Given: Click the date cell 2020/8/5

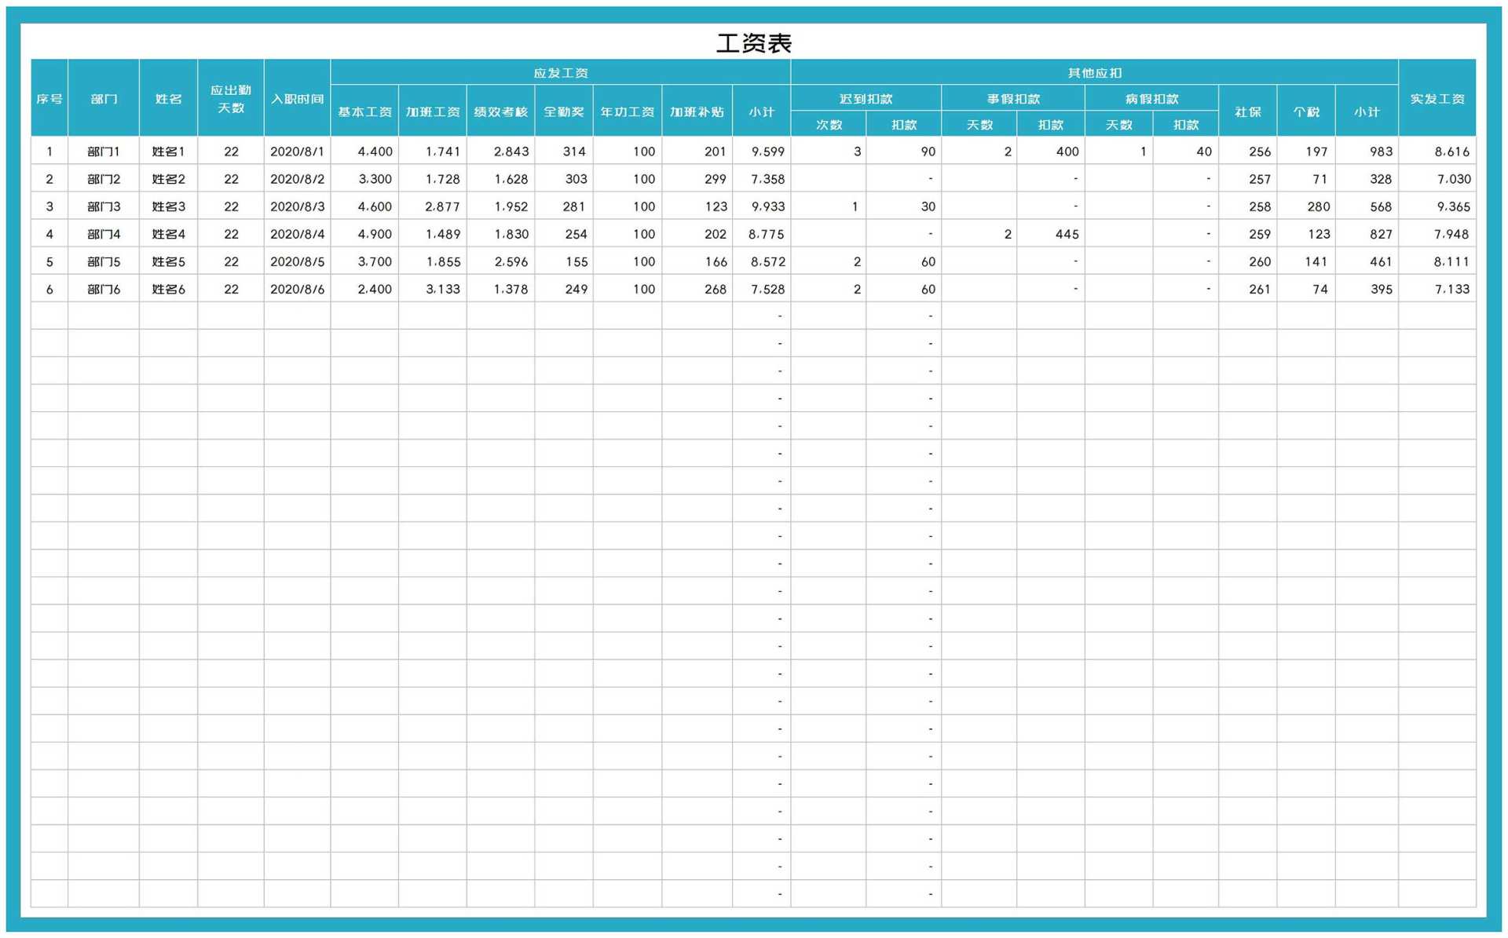Looking at the screenshot, I should [298, 261].
